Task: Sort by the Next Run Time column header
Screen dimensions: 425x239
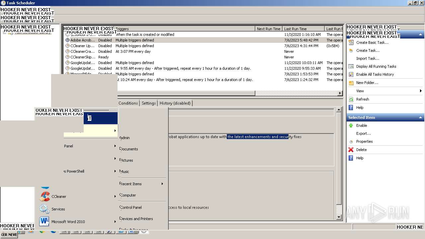Action: [269, 29]
